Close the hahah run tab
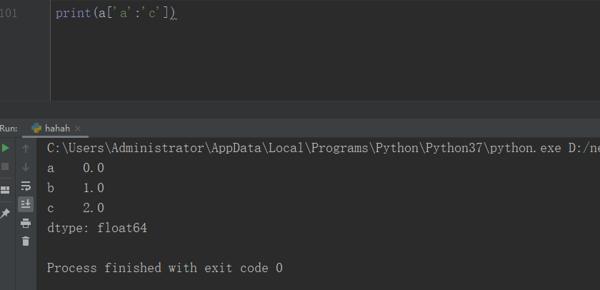This screenshot has width=600, height=290. 78,129
